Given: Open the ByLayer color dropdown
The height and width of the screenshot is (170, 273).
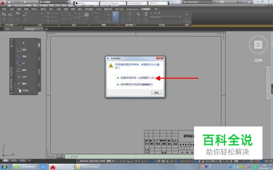Looking at the screenshot, I should click(x=87, y=3).
